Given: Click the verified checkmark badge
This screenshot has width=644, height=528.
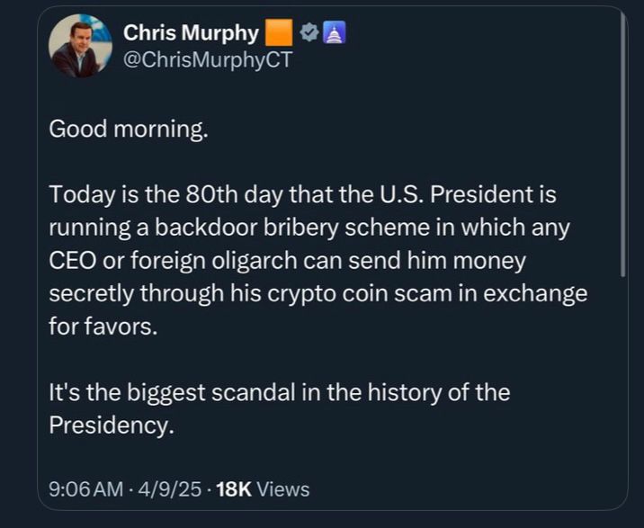Looking at the screenshot, I should 309,33.
